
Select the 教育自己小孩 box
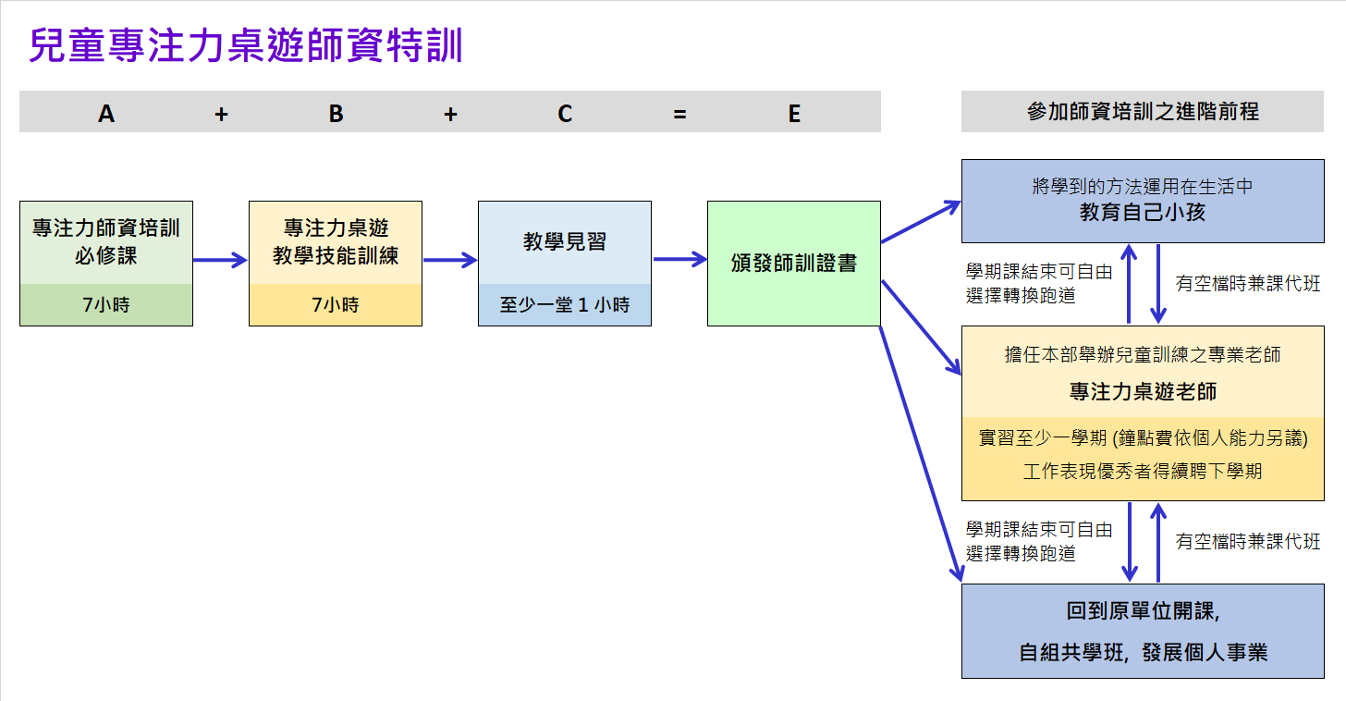click(1143, 201)
